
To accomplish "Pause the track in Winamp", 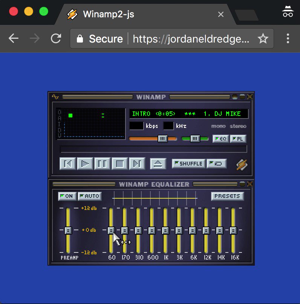I will click(102, 164).
